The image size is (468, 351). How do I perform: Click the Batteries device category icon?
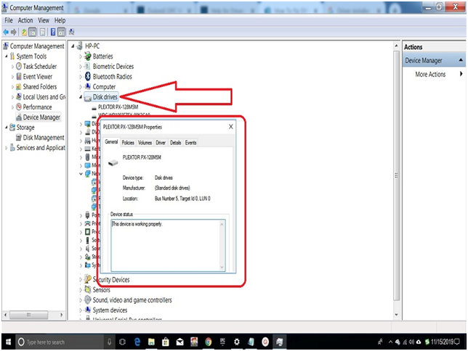[x=87, y=56]
